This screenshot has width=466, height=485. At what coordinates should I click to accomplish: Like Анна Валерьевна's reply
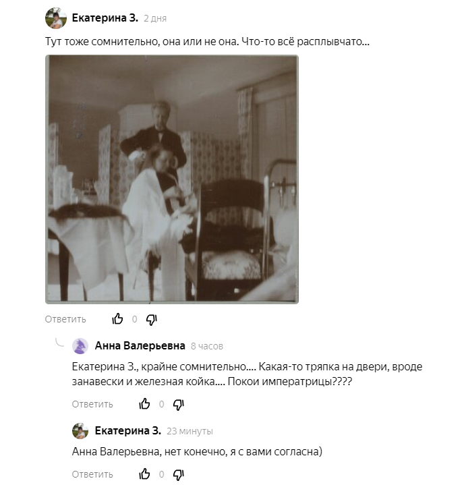click(x=144, y=403)
